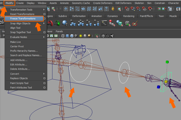Open Paint Attributes Tool option box
The image size is (181, 120).
pos(44,88)
